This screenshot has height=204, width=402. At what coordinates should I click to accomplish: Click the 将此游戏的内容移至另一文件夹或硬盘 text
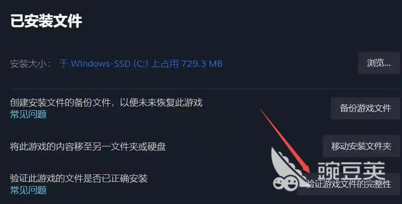[88, 146]
